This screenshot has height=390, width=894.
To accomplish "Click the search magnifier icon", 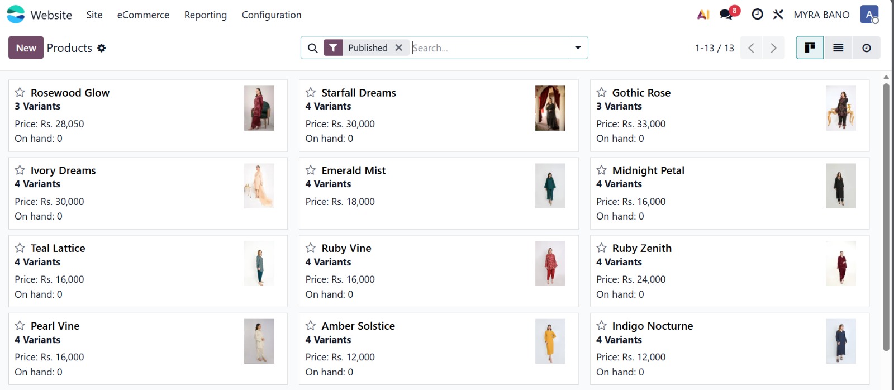I will pyautogui.click(x=313, y=48).
